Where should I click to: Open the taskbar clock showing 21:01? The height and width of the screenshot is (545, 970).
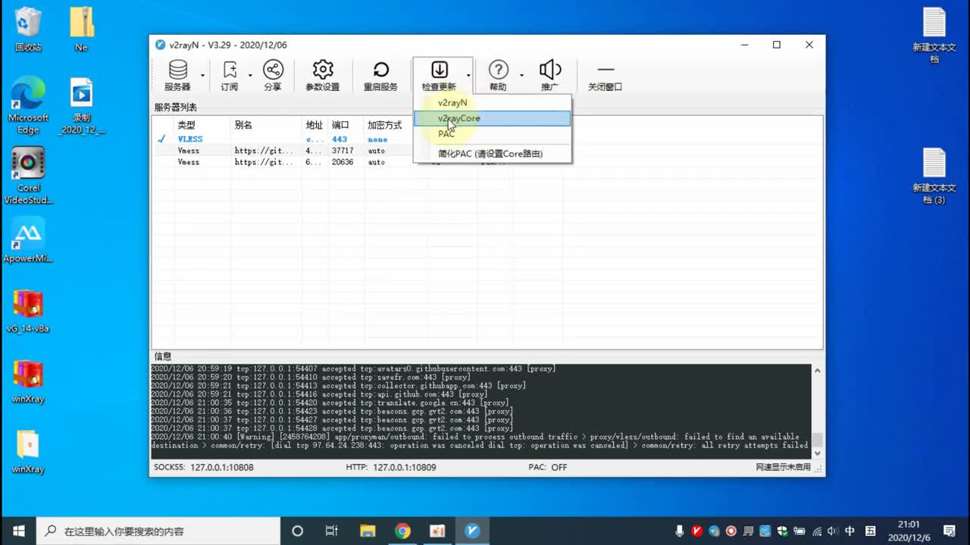(x=909, y=531)
